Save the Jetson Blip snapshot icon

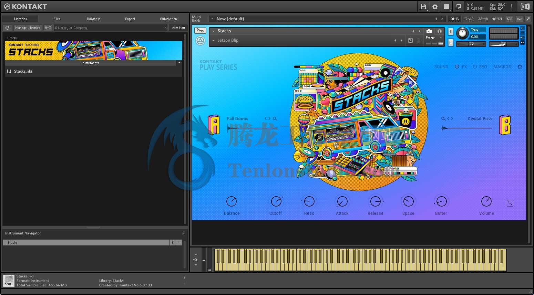(x=410, y=40)
